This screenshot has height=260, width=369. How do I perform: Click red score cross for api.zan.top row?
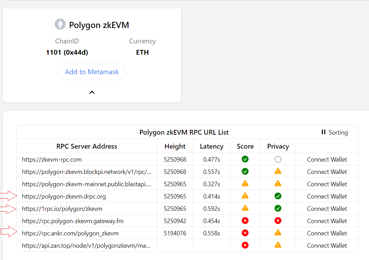pos(245,245)
